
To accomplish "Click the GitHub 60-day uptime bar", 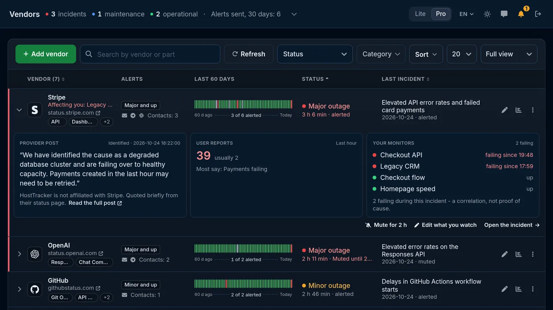I will (x=243, y=283).
